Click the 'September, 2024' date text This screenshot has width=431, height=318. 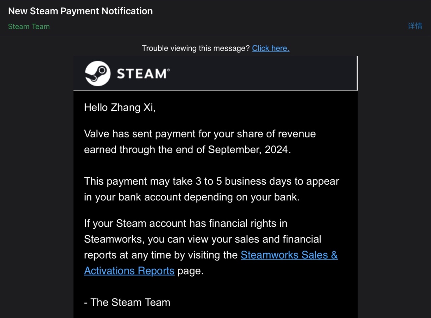point(249,150)
